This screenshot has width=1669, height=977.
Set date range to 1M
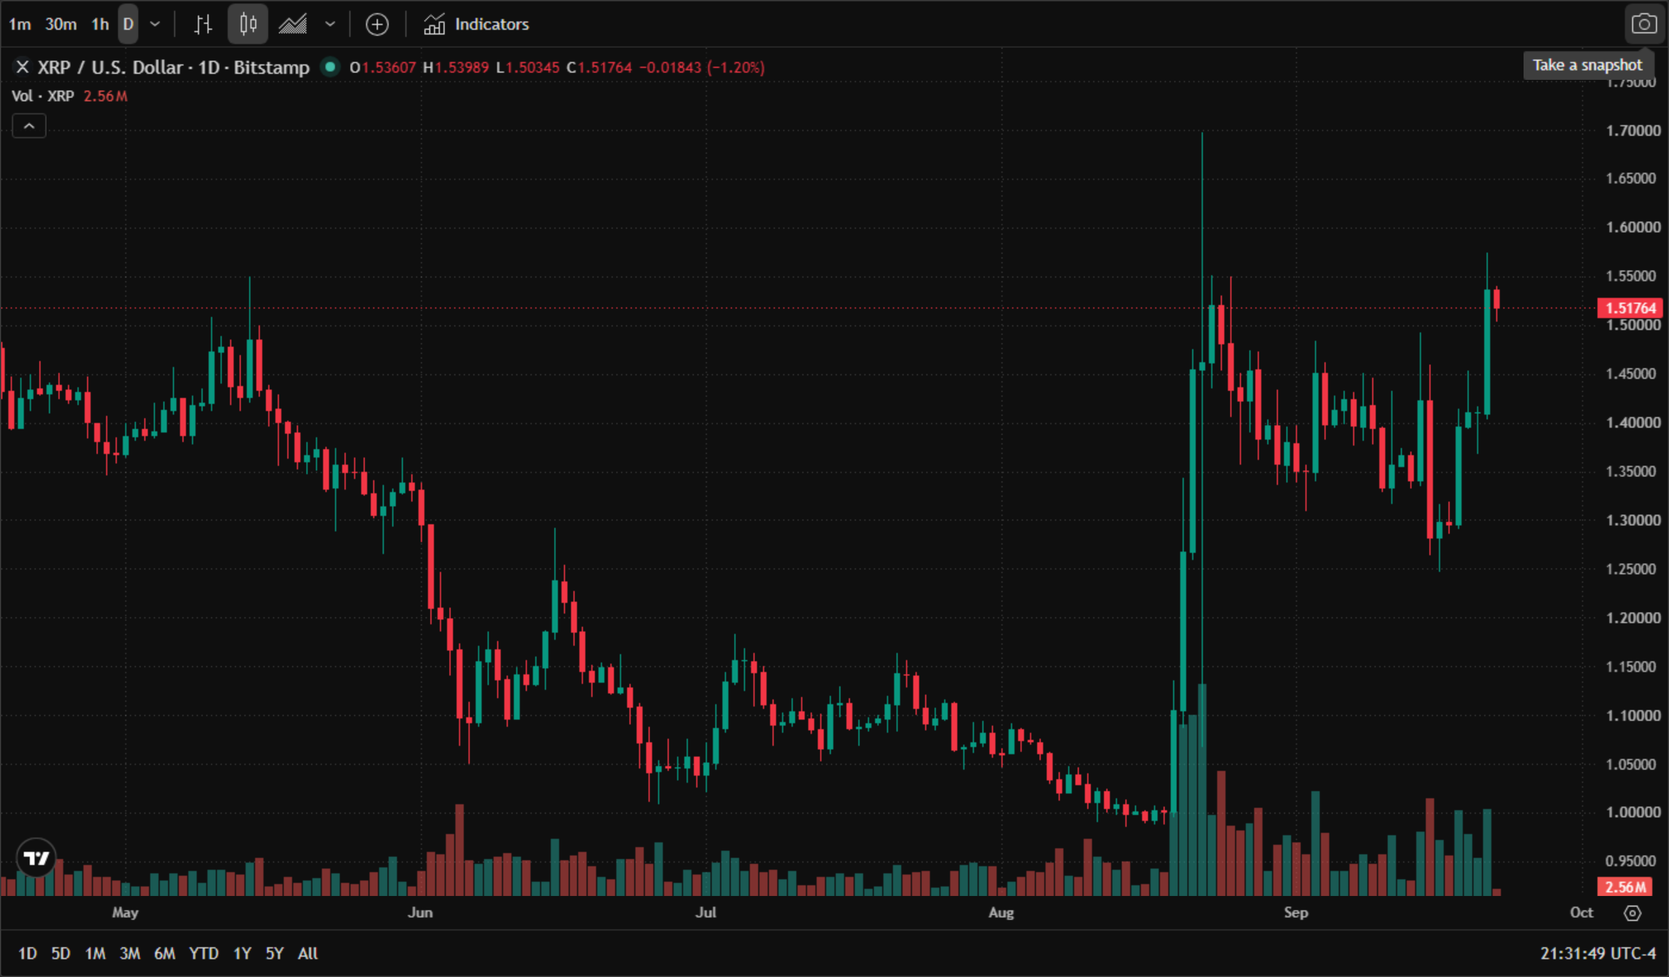[95, 953]
